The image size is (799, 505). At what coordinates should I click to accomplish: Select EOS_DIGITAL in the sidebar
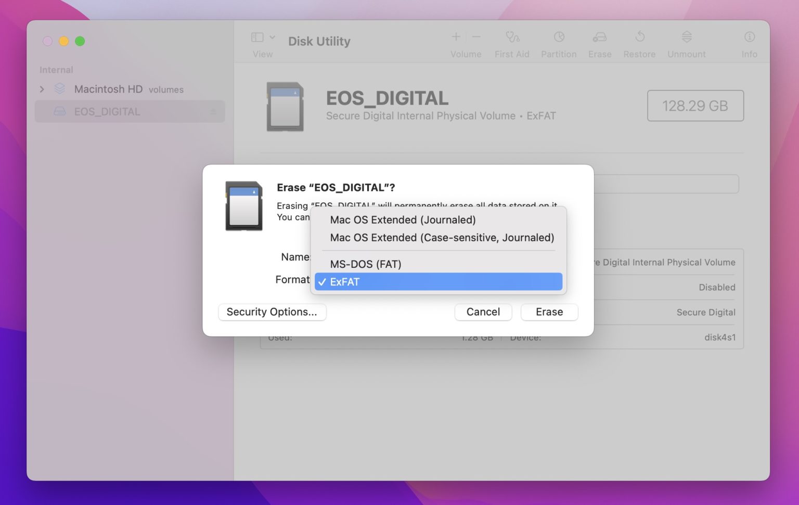tap(130, 111)
